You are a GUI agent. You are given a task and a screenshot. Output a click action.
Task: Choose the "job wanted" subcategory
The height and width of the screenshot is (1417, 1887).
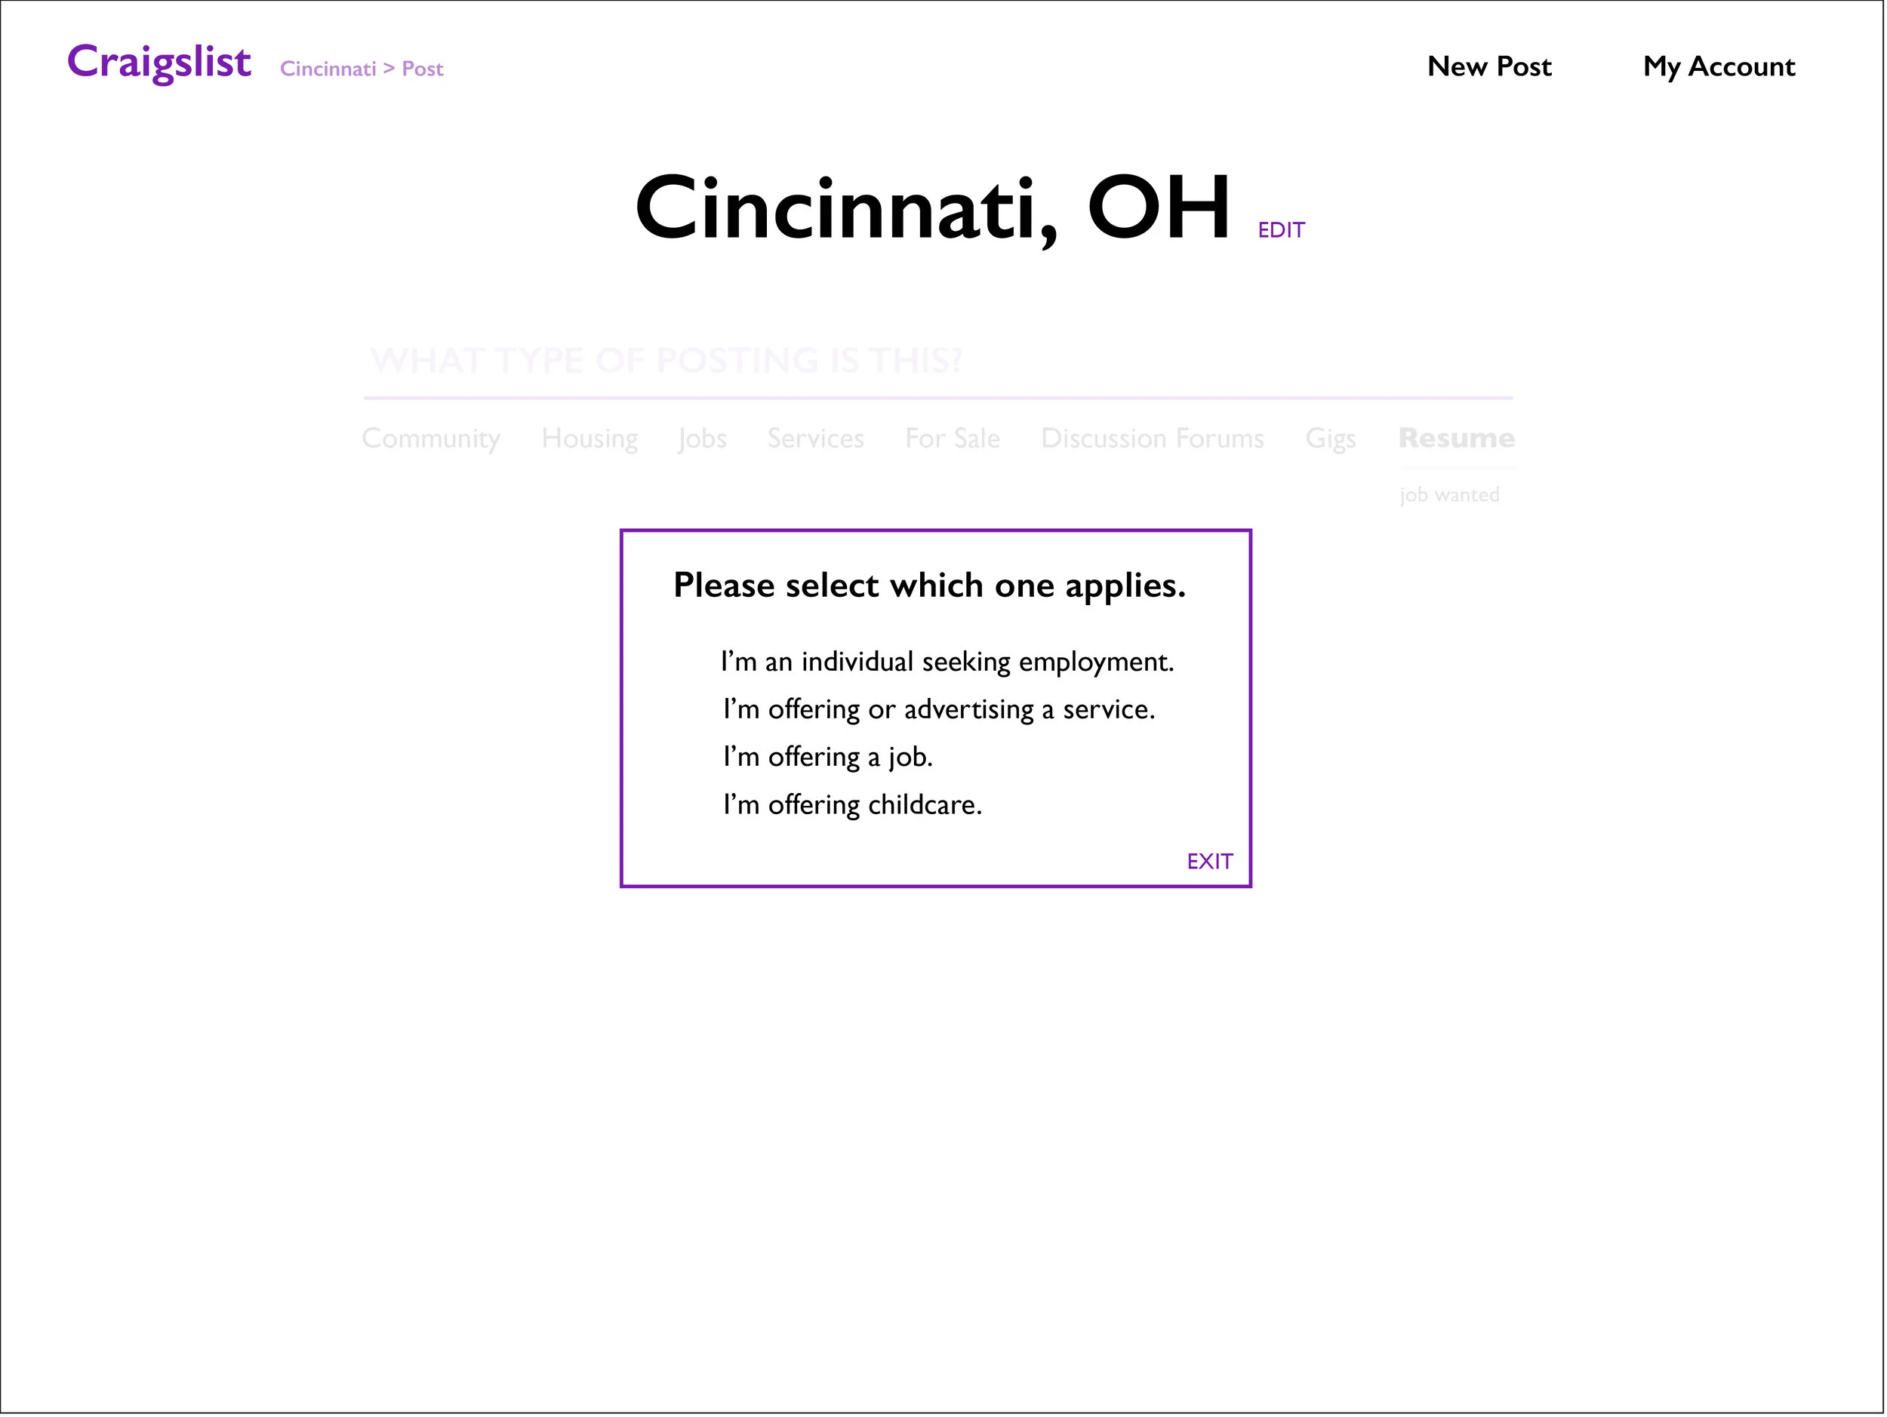point(1448,496)
